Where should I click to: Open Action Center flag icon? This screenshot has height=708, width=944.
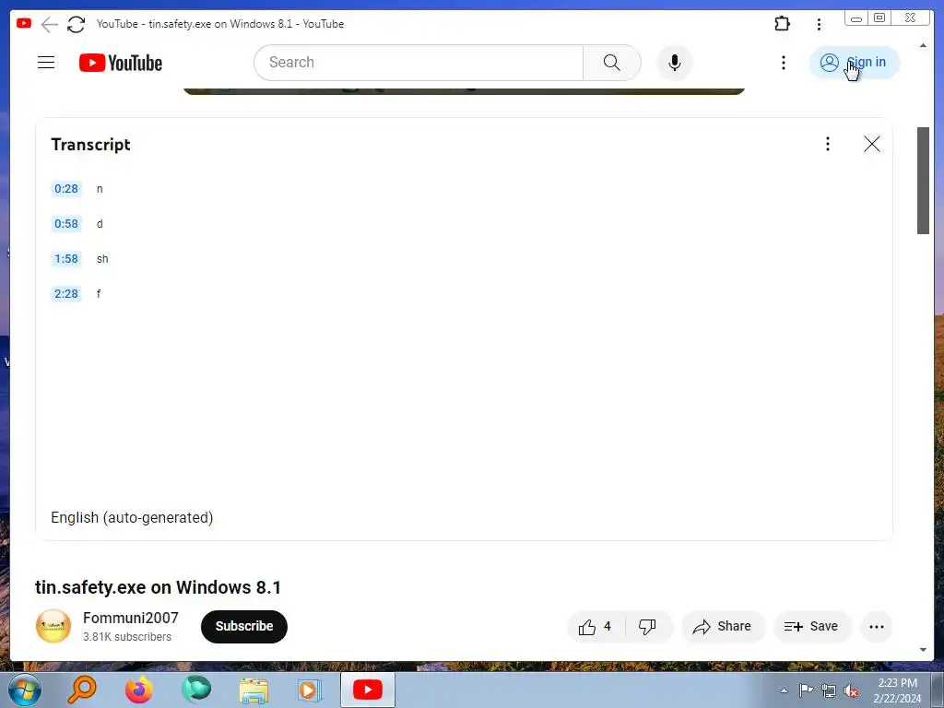pyautogui.click(x=806, y=690)
